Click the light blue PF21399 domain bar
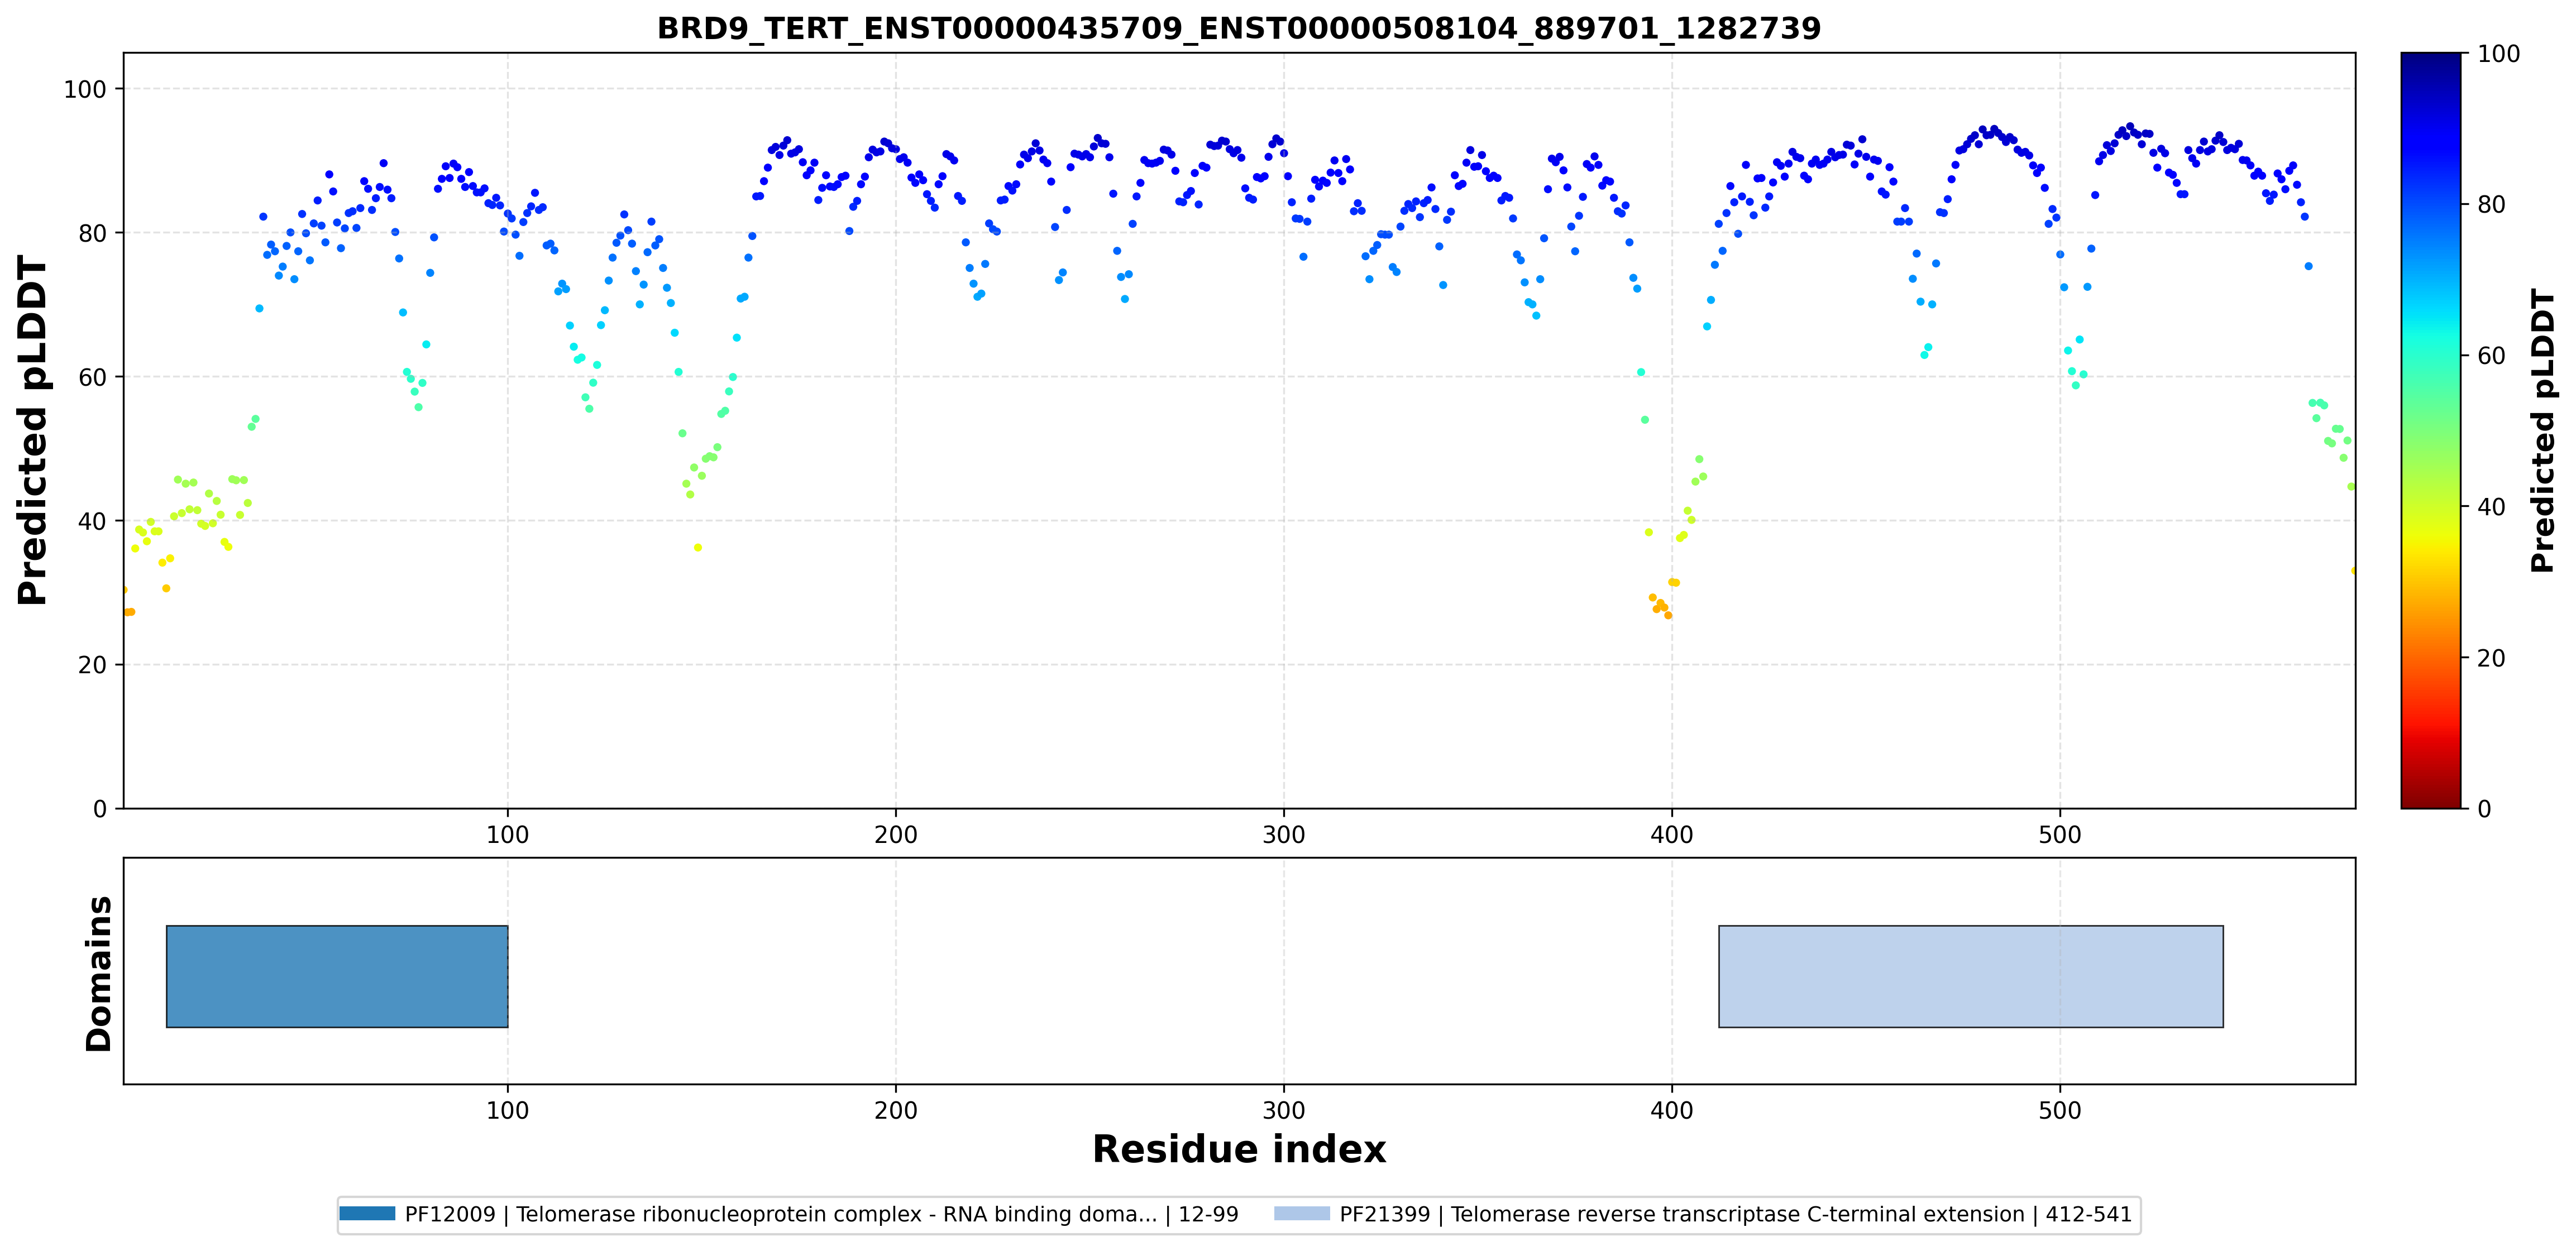 tap(1970, 976)
